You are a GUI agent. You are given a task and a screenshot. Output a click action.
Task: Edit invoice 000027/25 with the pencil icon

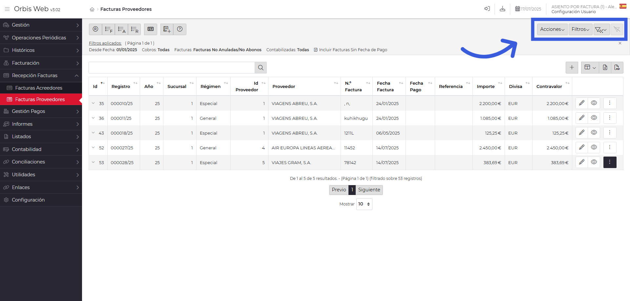click(581, 147)
